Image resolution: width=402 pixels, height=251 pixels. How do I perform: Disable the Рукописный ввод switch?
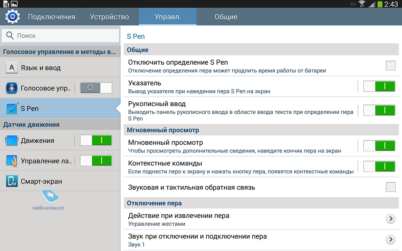379,110
